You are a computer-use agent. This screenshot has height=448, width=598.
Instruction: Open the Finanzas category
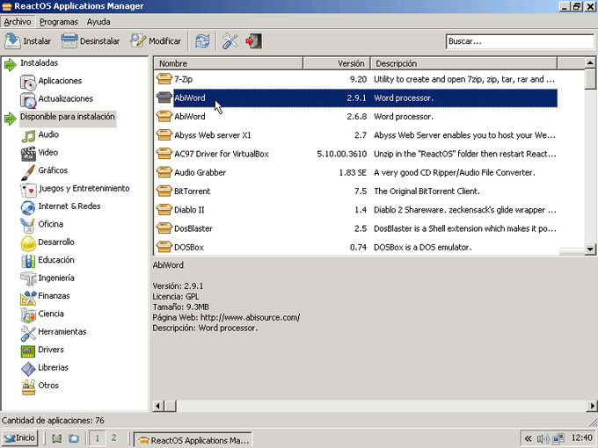pos(54,296)
